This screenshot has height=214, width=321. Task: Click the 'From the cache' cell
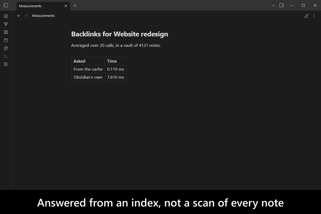[88, 69]
